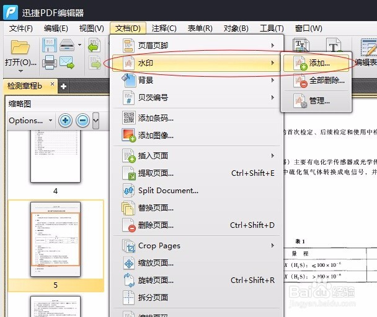
Task: Click the add image icon
Action: 128,135
